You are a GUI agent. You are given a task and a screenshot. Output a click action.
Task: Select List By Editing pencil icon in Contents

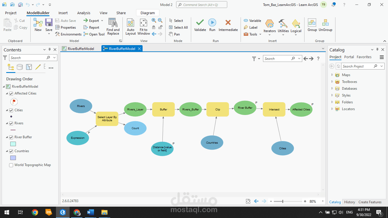(x=38, y=67)
